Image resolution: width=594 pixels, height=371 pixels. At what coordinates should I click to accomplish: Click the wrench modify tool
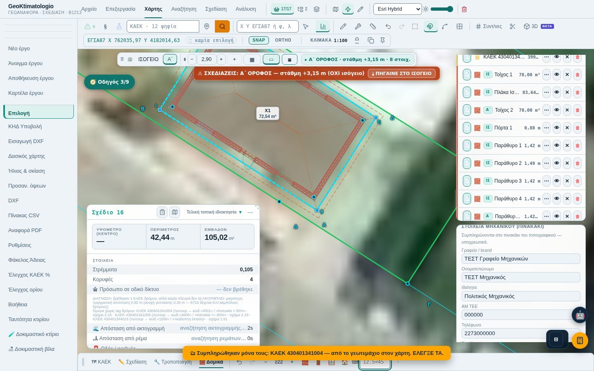coord(358,26)
